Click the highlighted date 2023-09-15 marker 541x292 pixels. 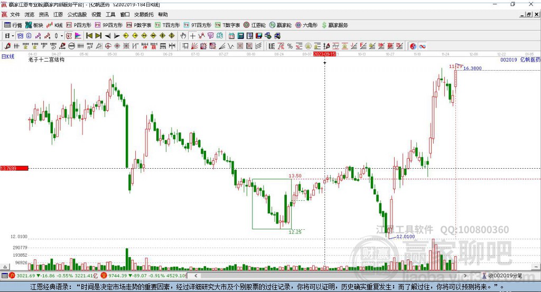(x=324, y=54)
